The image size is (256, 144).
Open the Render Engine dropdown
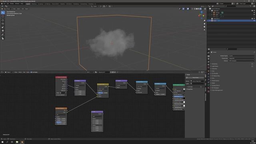[241, 56]
